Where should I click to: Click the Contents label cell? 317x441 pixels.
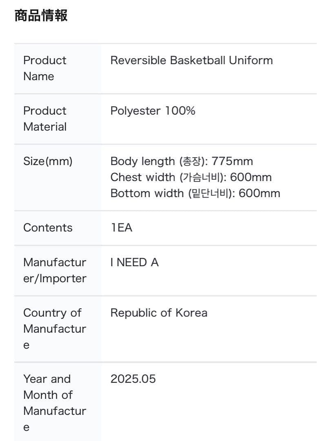click(x=48, y=228)
